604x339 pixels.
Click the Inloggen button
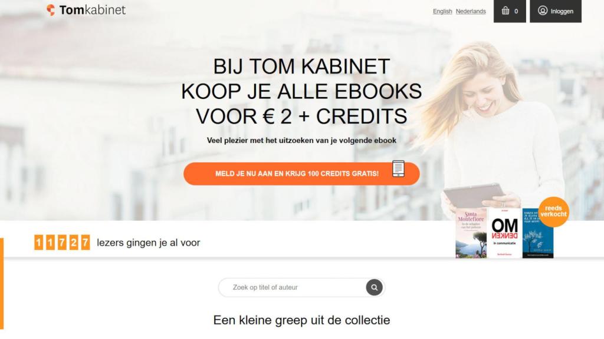tap(556, 11)
